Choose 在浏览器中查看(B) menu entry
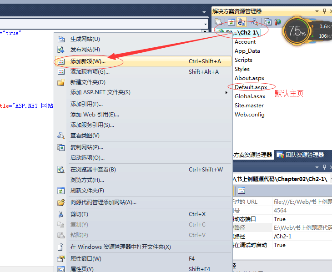The width and height of the screenshot is (332, 272). pos(143,170)
